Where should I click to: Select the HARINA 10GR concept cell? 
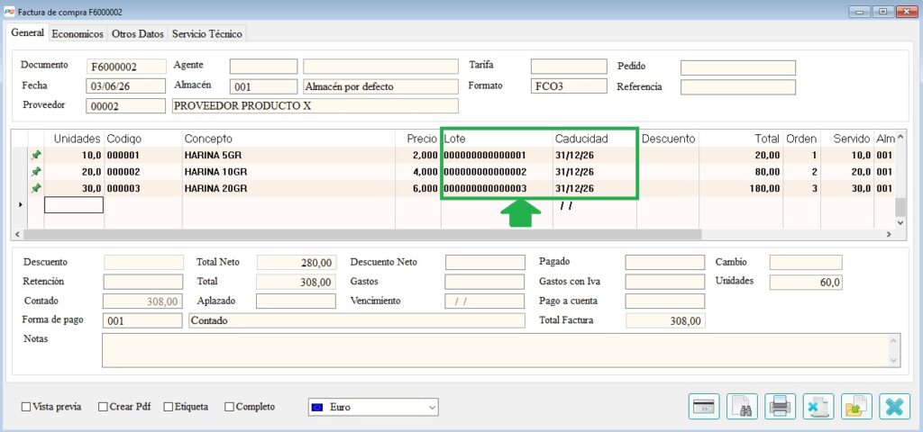pyautogui.click(x=288, y=172)
